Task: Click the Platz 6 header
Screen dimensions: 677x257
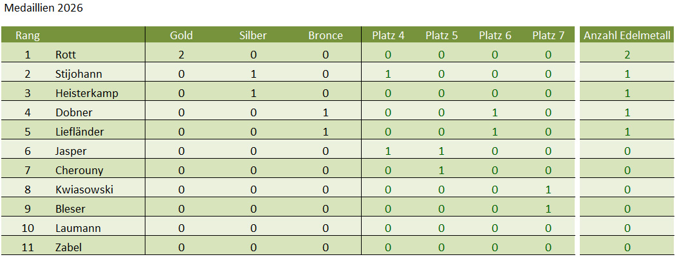Action: pos(495,35)
